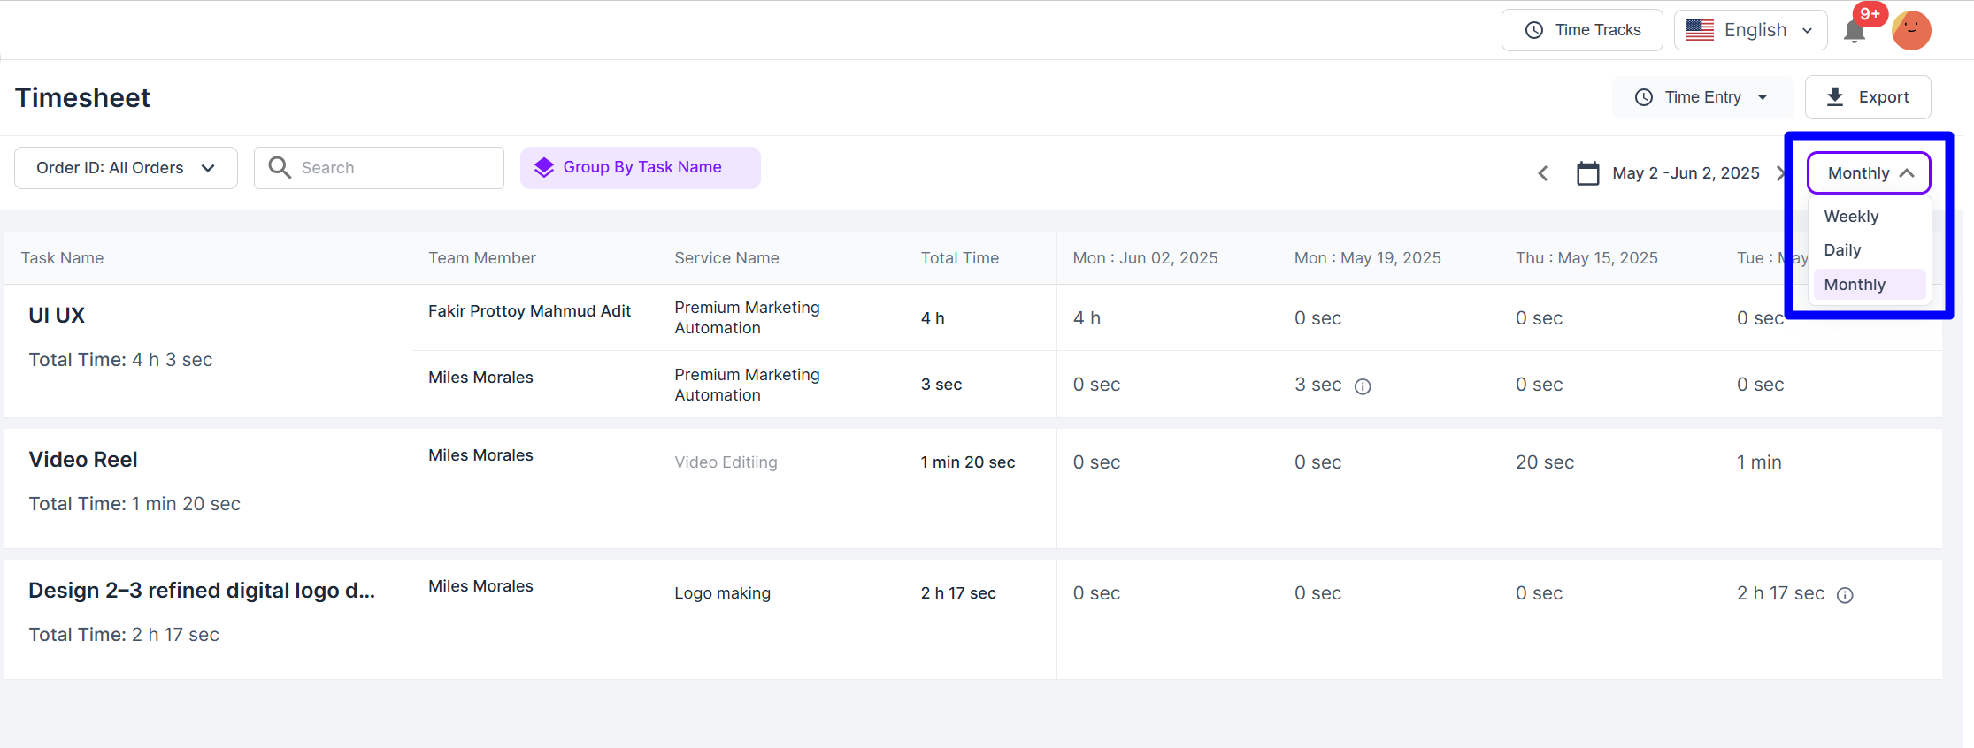Screen dimensions: 1974x748
Task: Click the Export button
Action: click(1867, 97)
